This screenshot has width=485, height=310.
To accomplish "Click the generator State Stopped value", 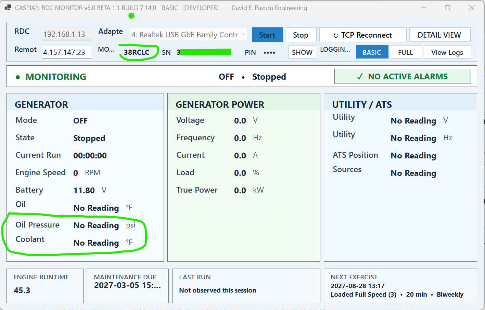I will (89, 138).
